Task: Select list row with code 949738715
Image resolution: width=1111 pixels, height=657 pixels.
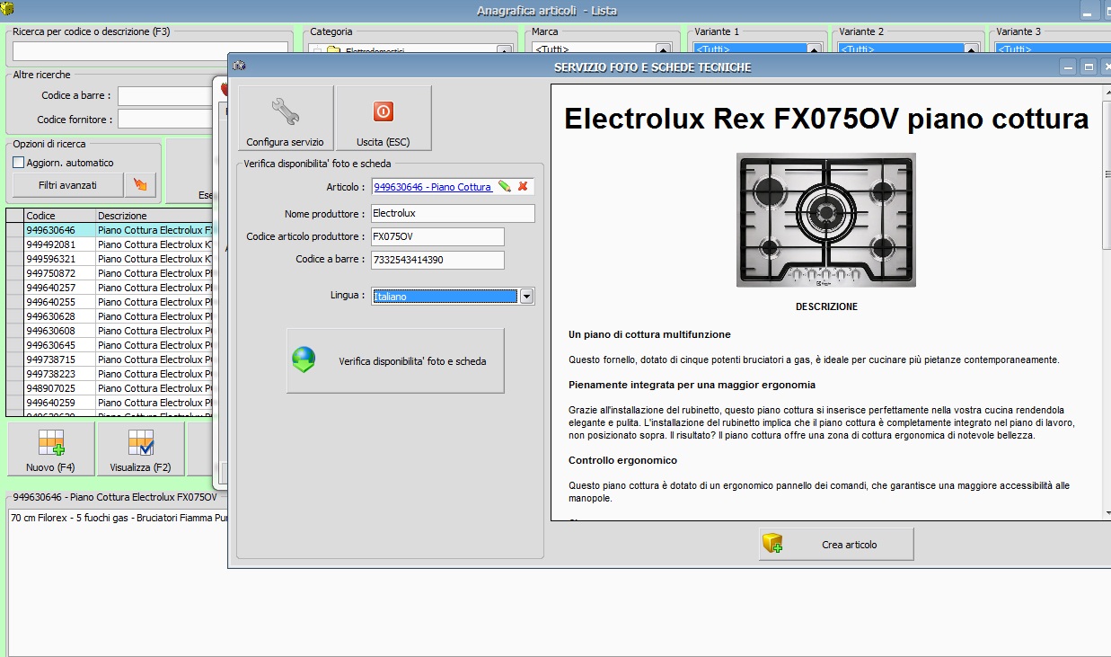Action: coord(110,360)
